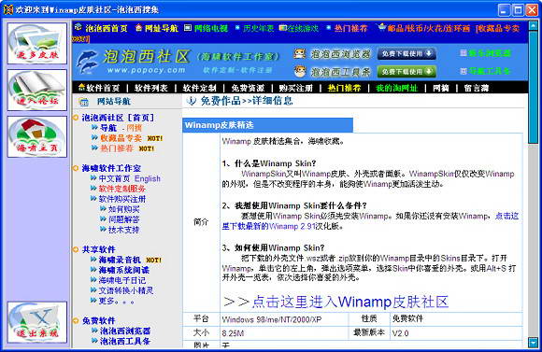This screenshot has height=352, width=542.
Task: Select the Winamp皮肤精选 section header
Action: click(x=267, y=125)
